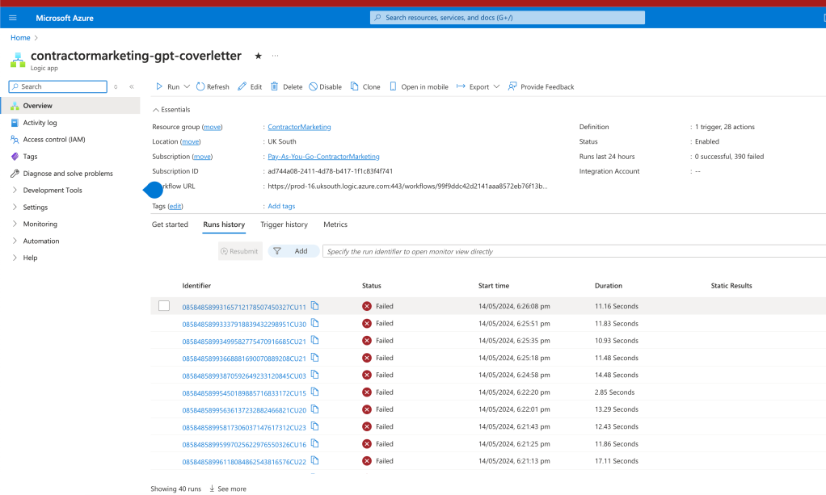
Task: Tick the checkbox for the 6:26:08 pm run
Action: (x=164, y=306)
